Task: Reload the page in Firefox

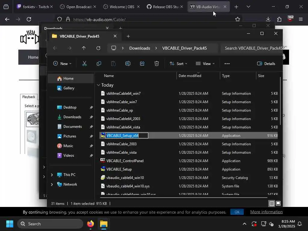Action: (x=29, y=19)
